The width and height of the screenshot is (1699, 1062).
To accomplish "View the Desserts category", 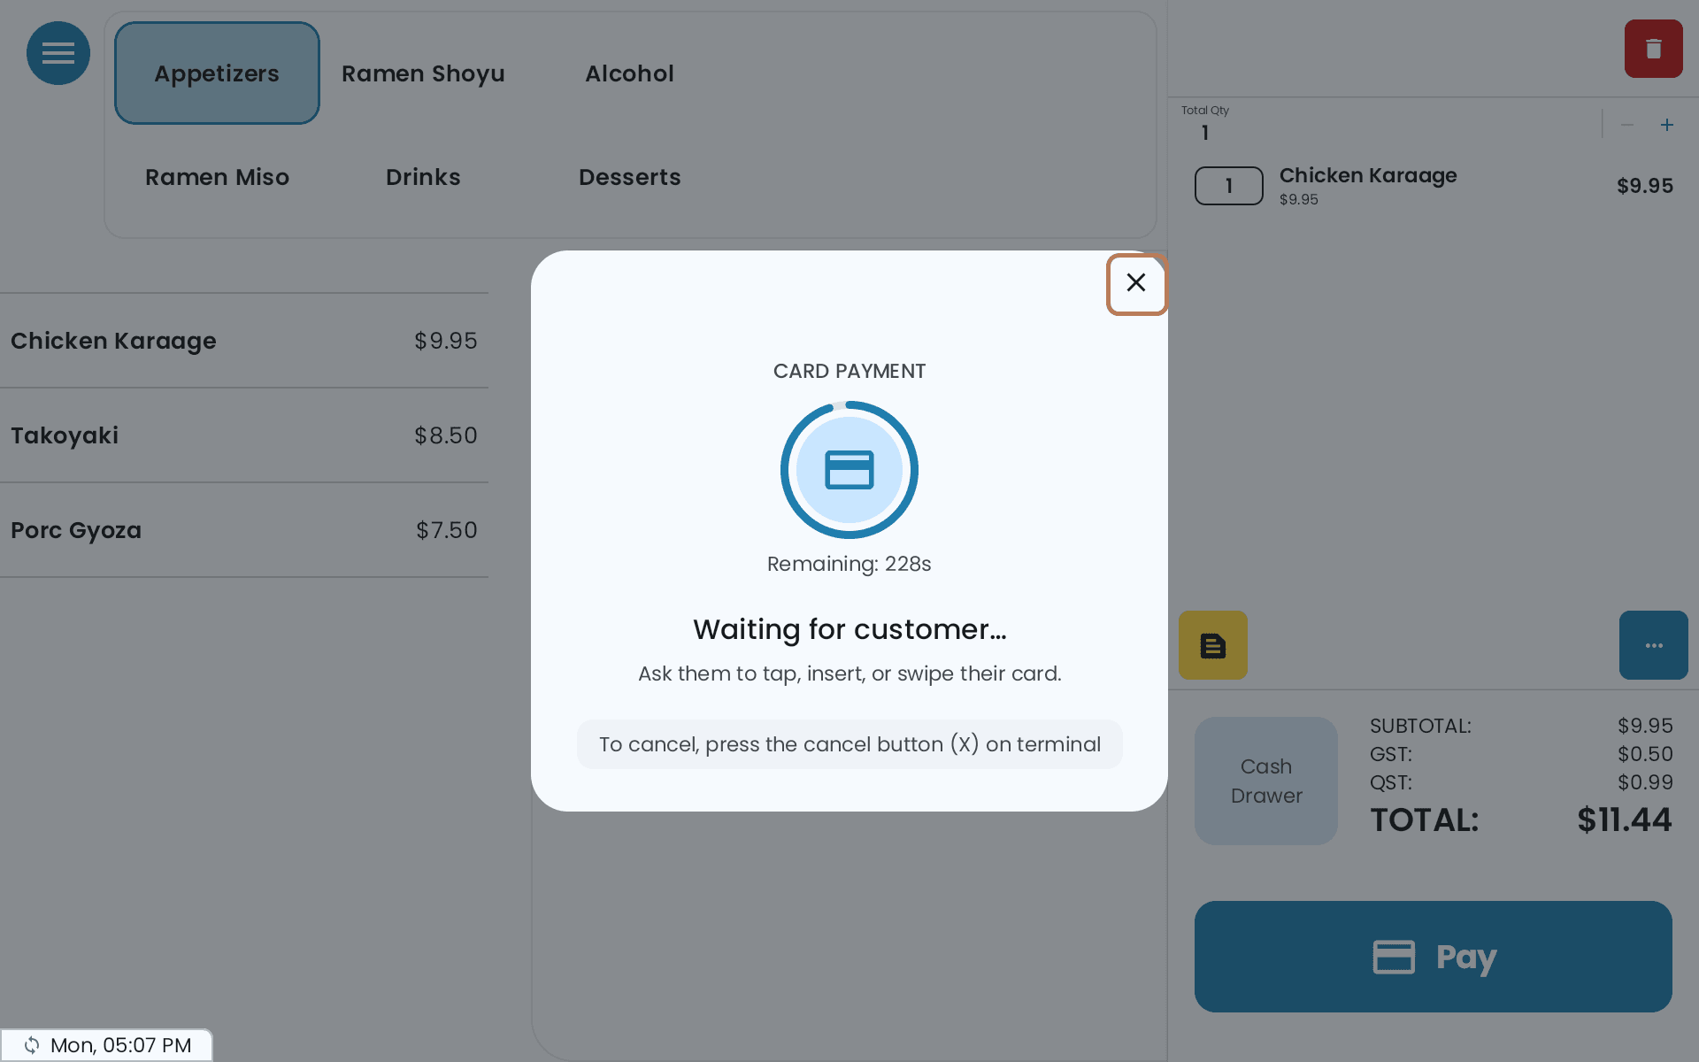I will tap(629, 177).
